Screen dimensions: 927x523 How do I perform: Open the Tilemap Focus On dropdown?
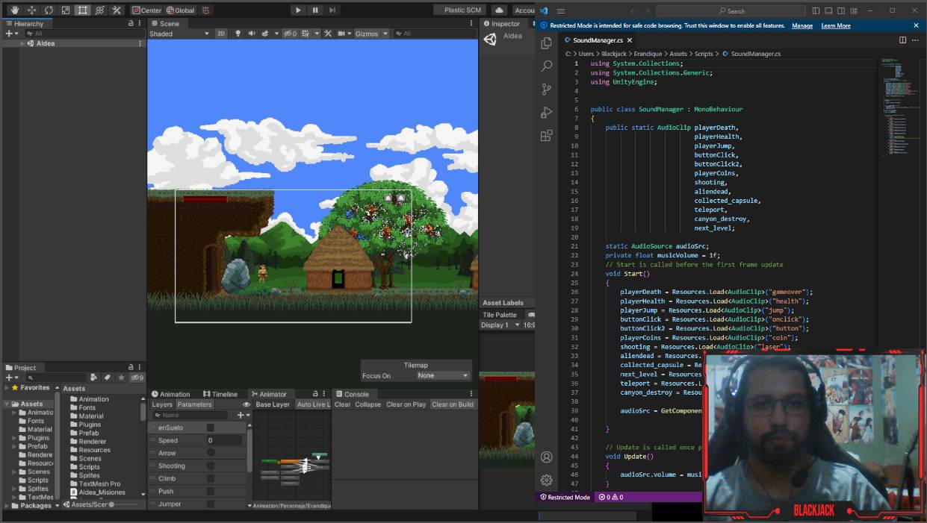443,375
